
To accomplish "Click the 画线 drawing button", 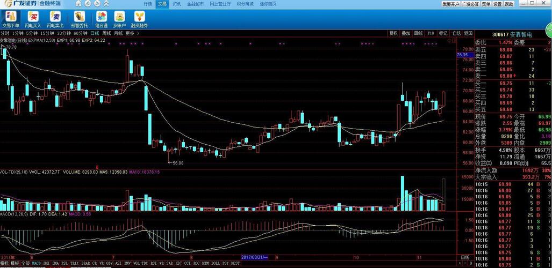I will coord(418,33).
